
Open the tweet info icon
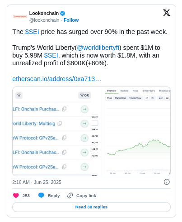click(x=167, y=182)
